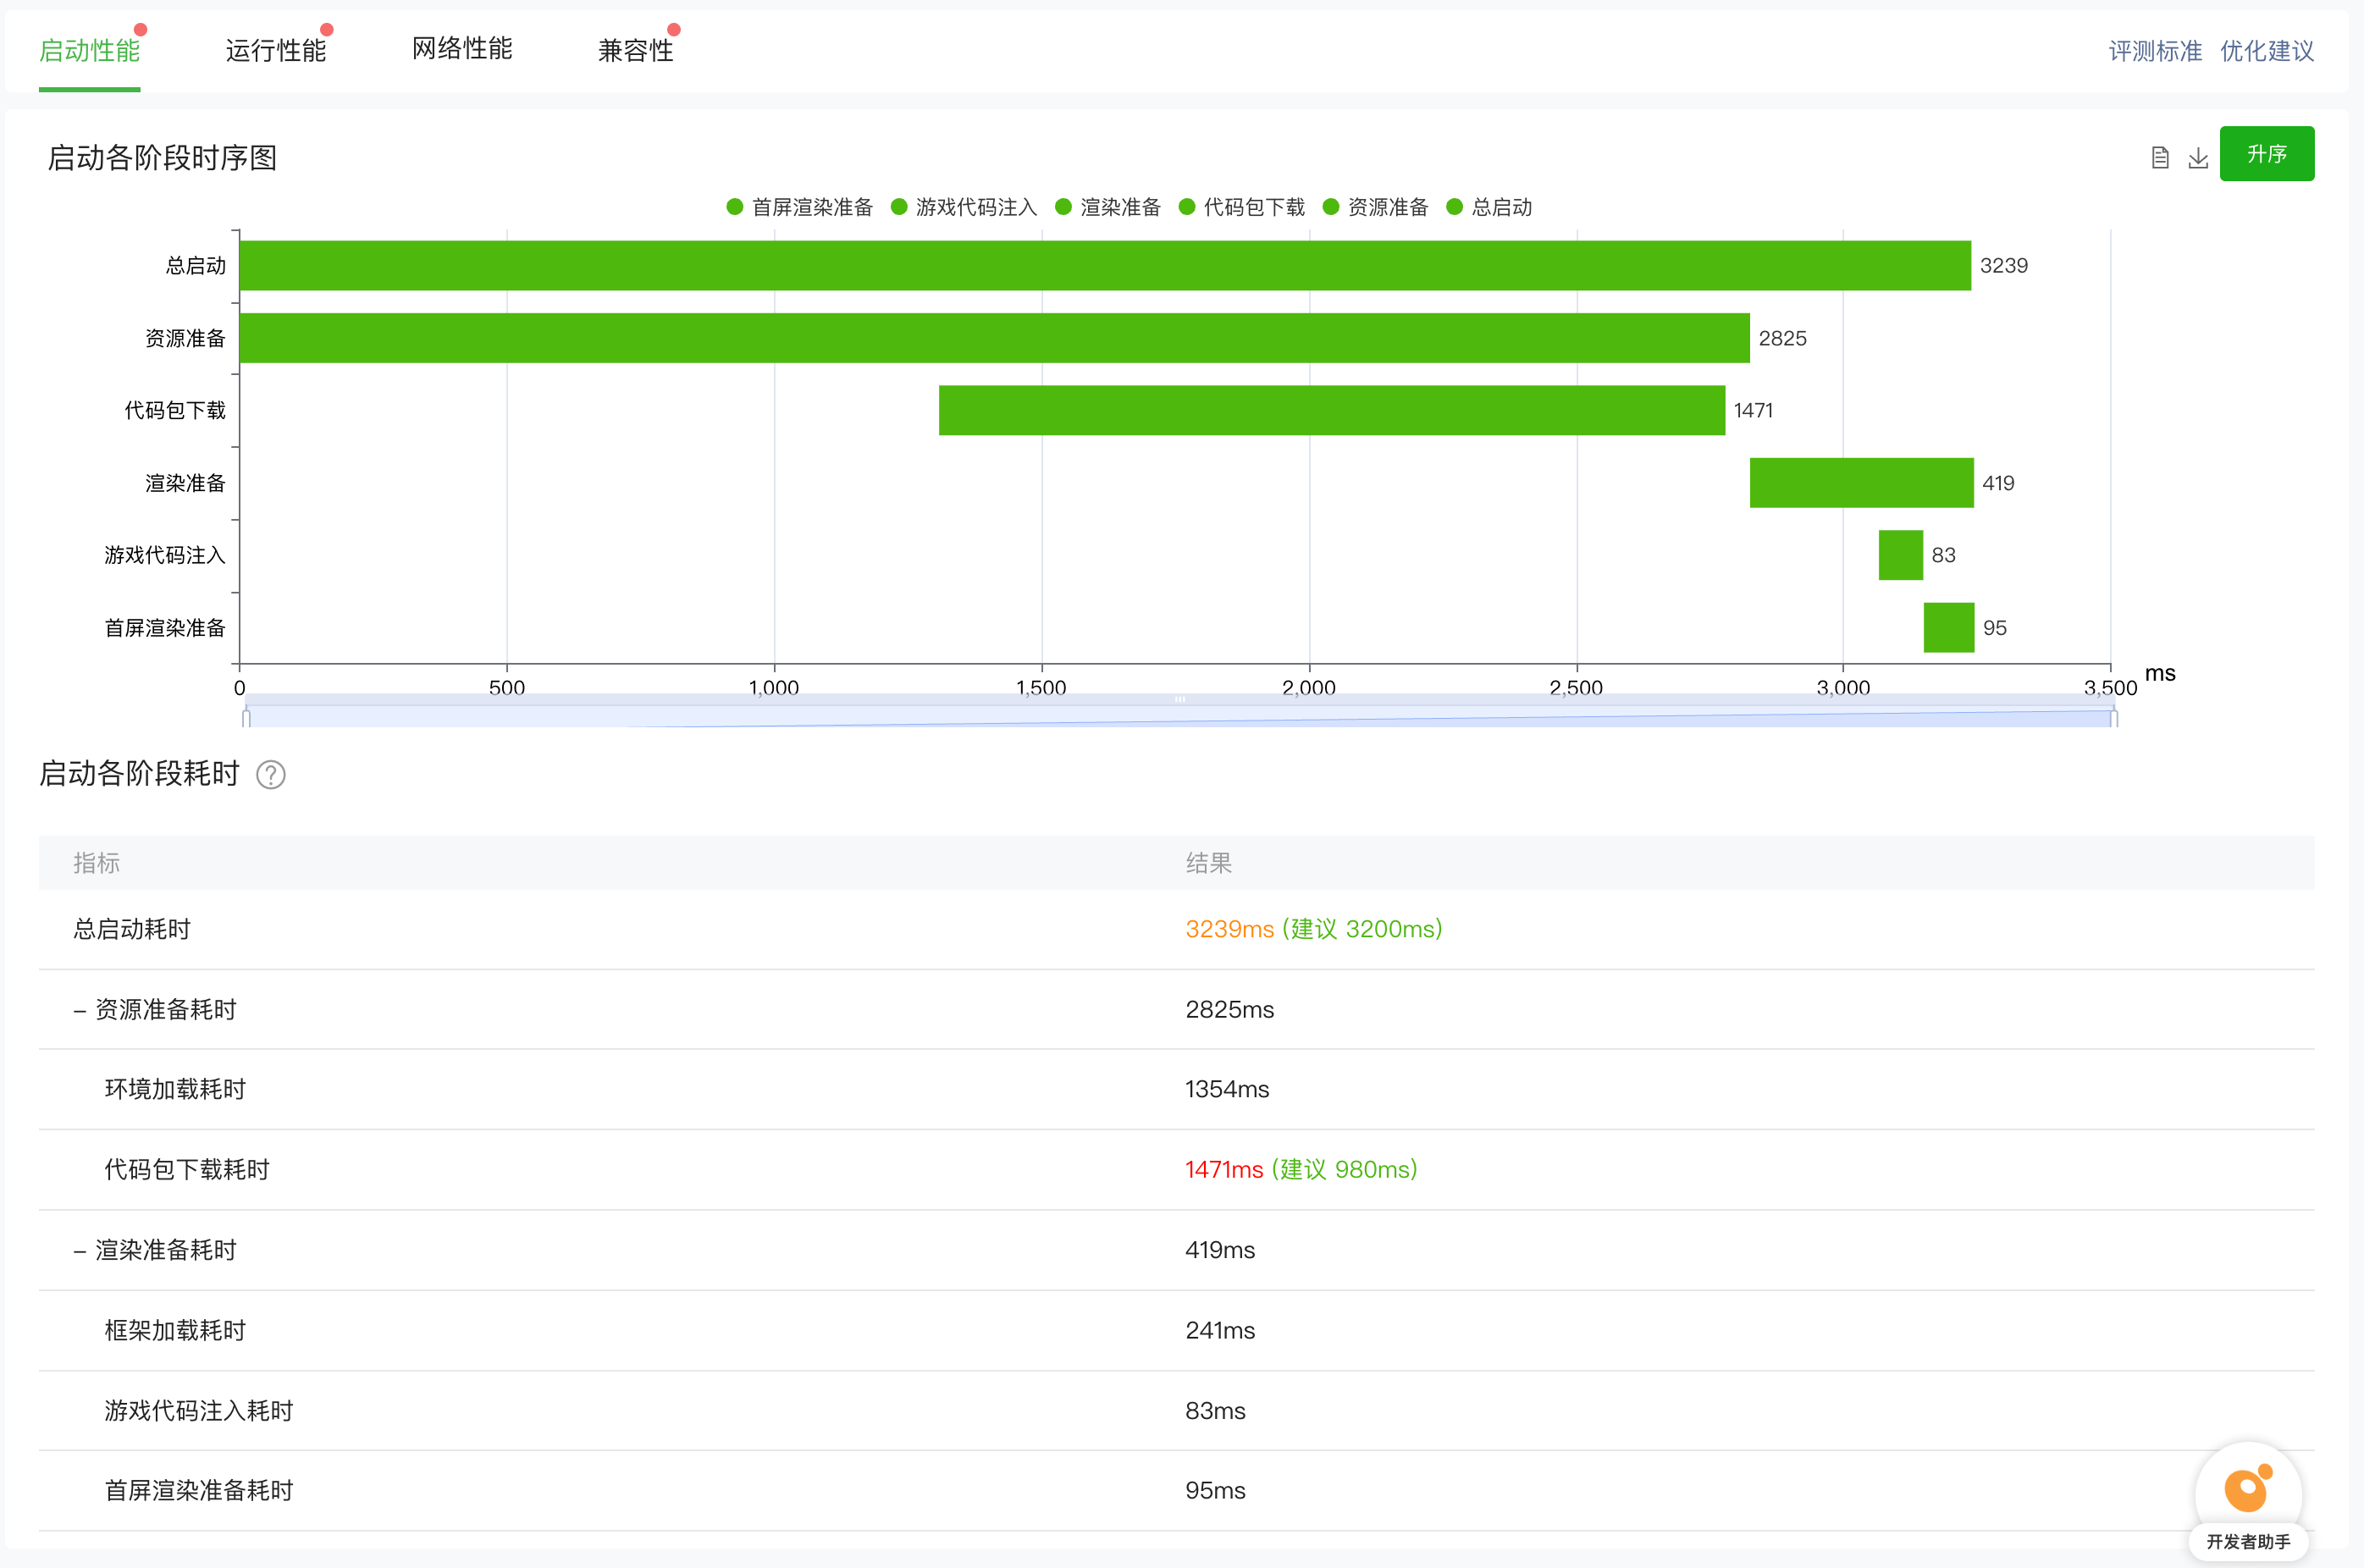Select the 总启动耗时 row label
Screen dimensions: 2364x1568
tap(132, 929)
